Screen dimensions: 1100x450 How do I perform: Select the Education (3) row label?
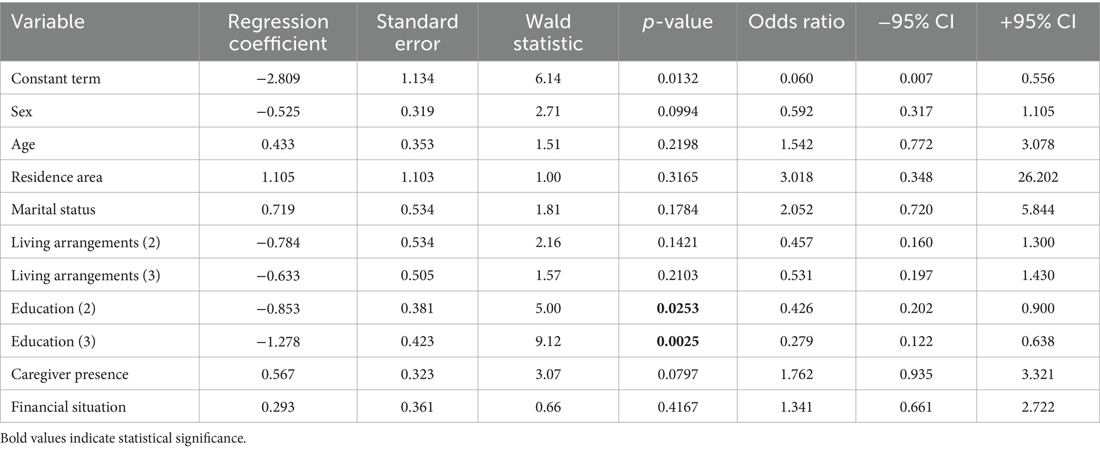click(53, 341)
